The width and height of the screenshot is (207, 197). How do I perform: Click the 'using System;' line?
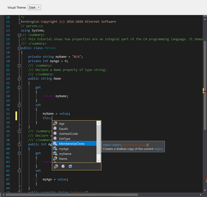[x=33, y=30]
